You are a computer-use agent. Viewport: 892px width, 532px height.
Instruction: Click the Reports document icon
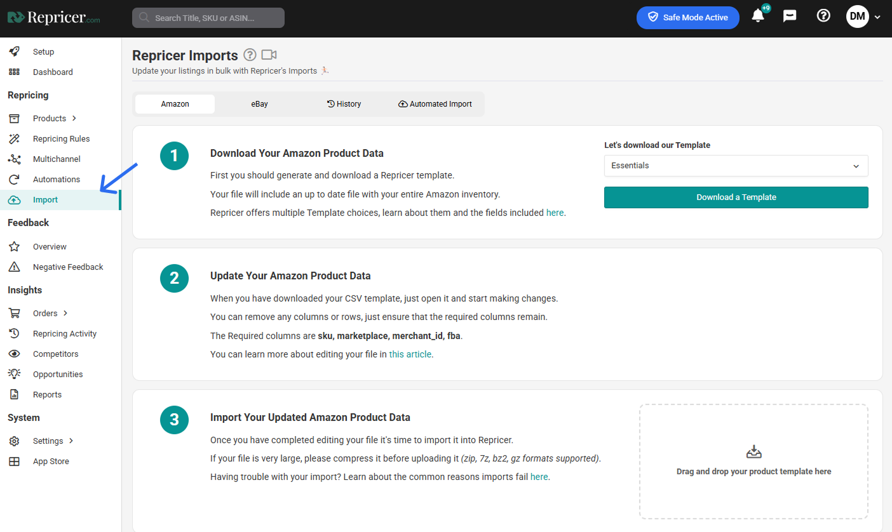(14, 394)
